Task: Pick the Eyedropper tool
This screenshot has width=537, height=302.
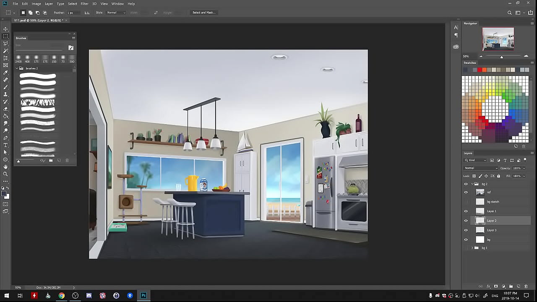Action: coord(5,73)
